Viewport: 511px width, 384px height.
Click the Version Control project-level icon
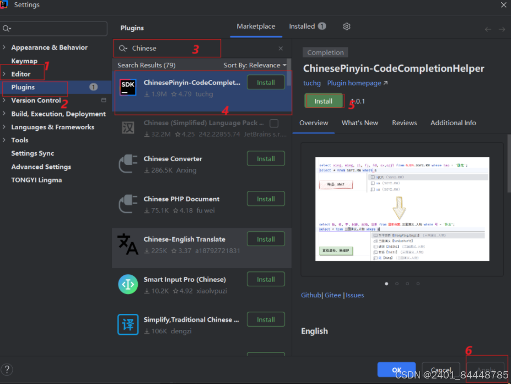(x=104, y=100)
